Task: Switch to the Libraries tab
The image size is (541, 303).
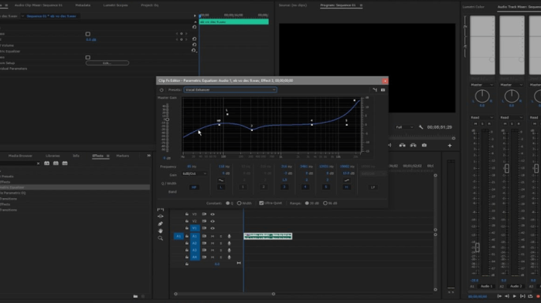Action: 53,156
